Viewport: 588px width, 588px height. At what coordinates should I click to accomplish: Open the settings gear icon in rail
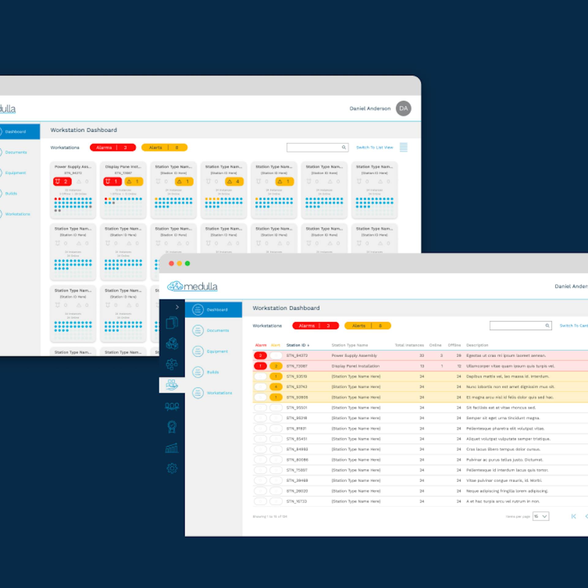(172, 468)
